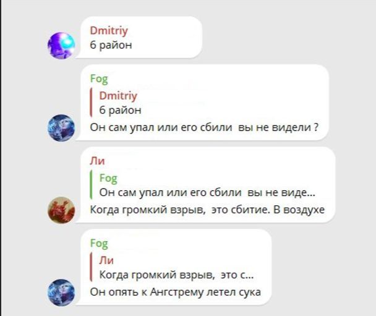Image resolution: width=376 pixels, height=316 pixels.
Task: Click quoted name Dmitriy inside Fog's reply
Action: click(x=118, y=96)
